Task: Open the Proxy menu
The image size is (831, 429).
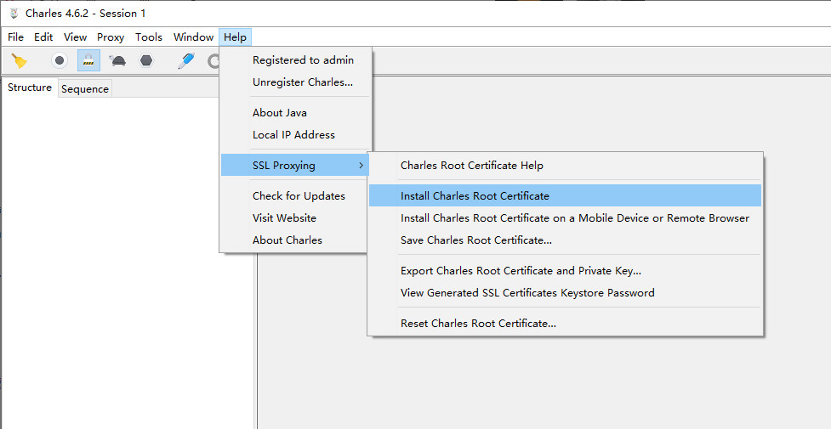Action: click(x=111, y=37)
